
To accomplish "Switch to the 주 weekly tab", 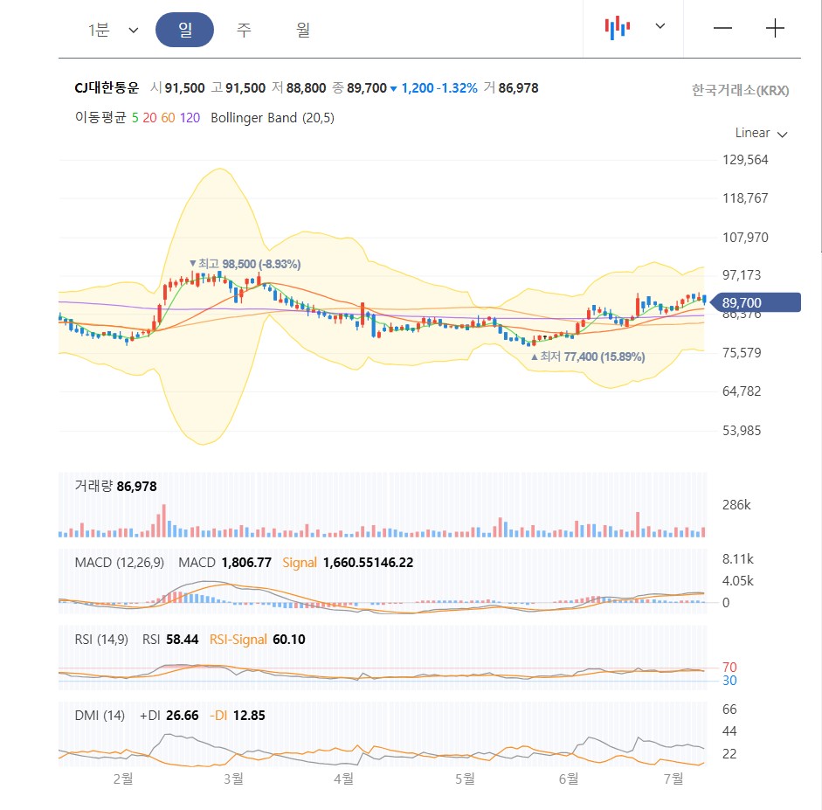I will (x=244, y=28).
